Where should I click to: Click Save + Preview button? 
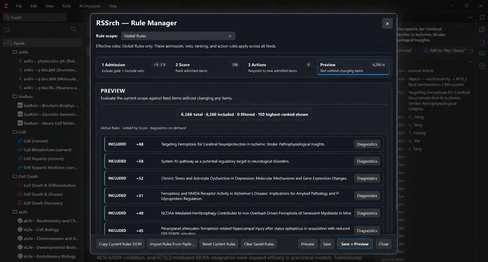click(355, 244)
